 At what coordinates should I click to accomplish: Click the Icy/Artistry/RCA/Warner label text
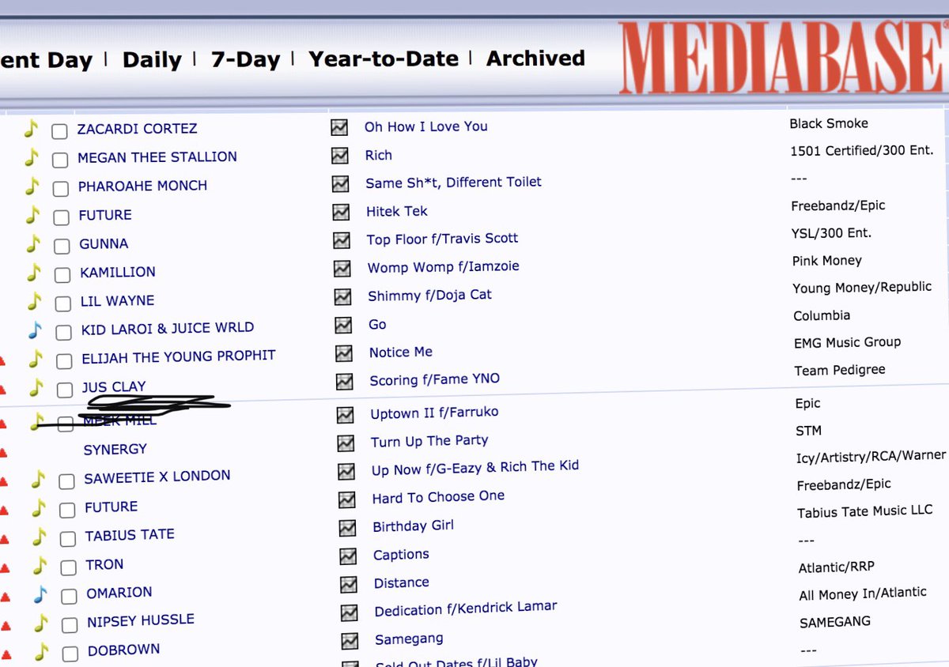pos(871,456)
